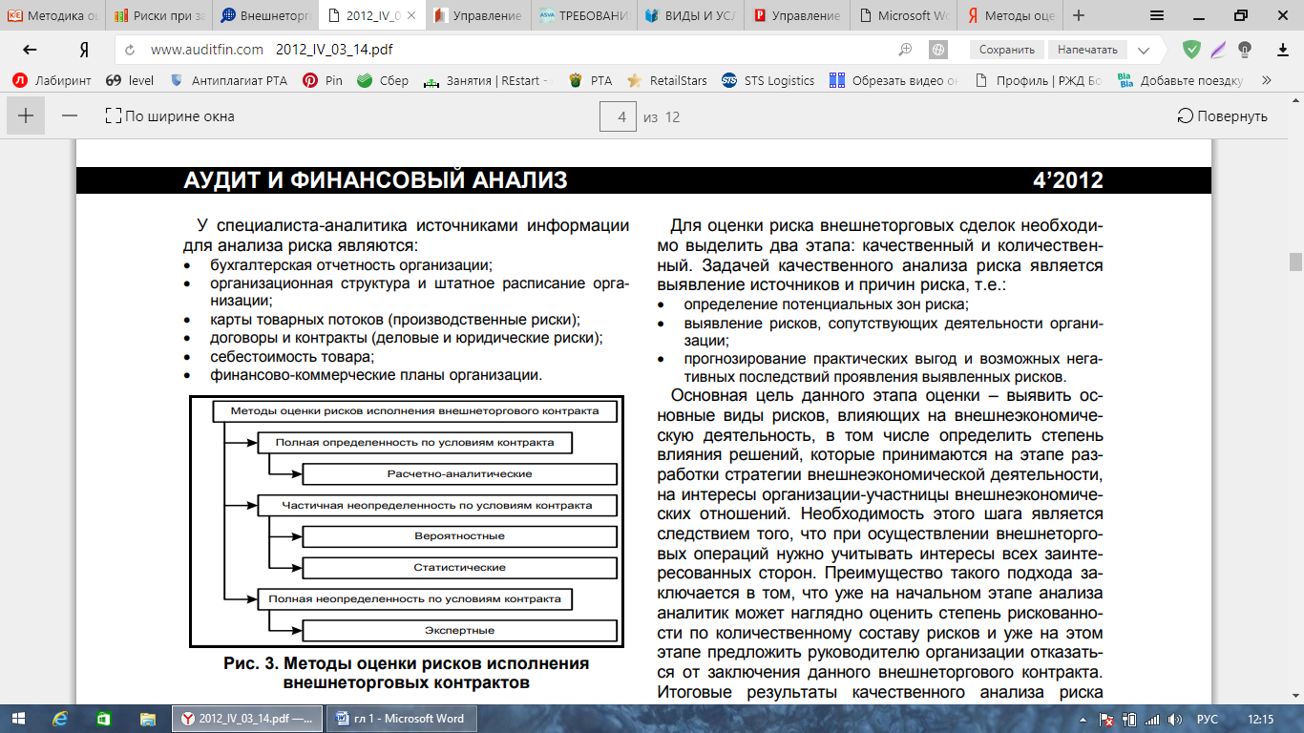This screenshot has height=733, width=1304.
Task: Close the 2012_IV_0 tab
Action: coord(410,16)
